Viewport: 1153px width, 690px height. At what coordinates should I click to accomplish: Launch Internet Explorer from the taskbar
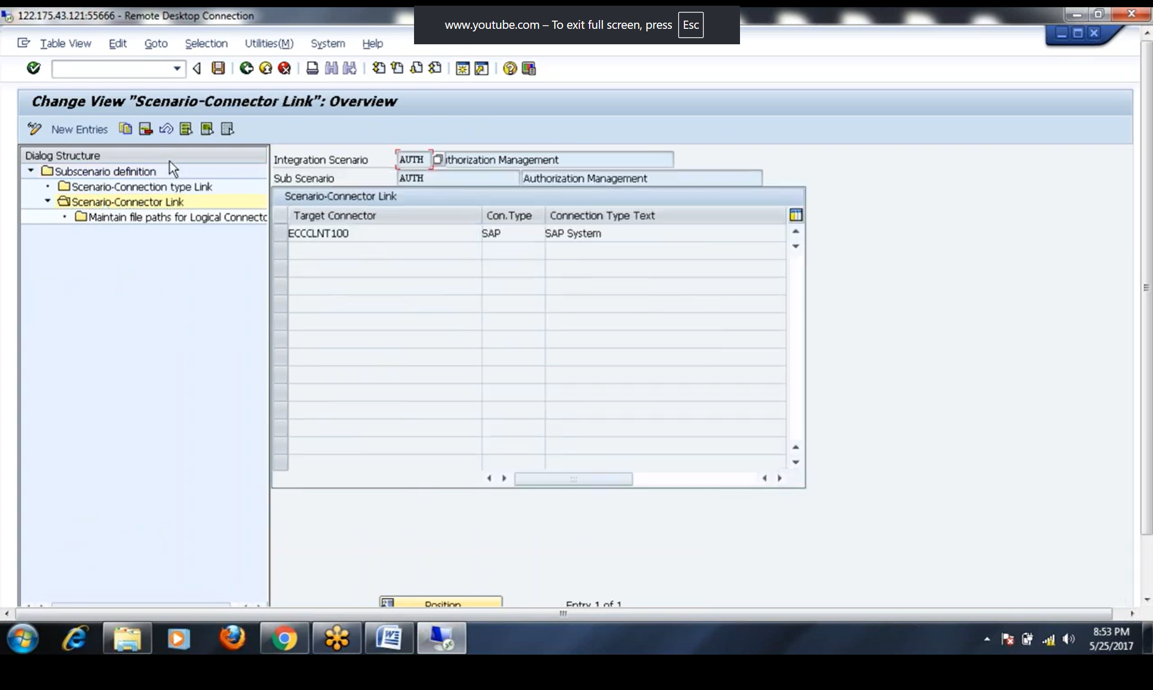click(75, 638)
